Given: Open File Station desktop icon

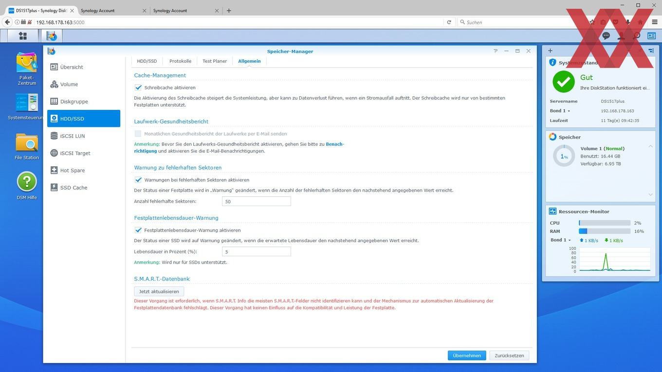Looking at the screenshot, I should pyautogui.click(x=27, y=146).
